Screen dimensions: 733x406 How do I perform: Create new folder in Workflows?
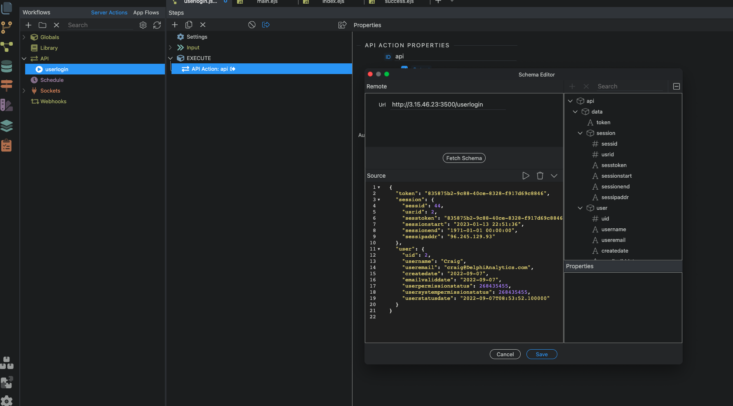tap(42, 25)
